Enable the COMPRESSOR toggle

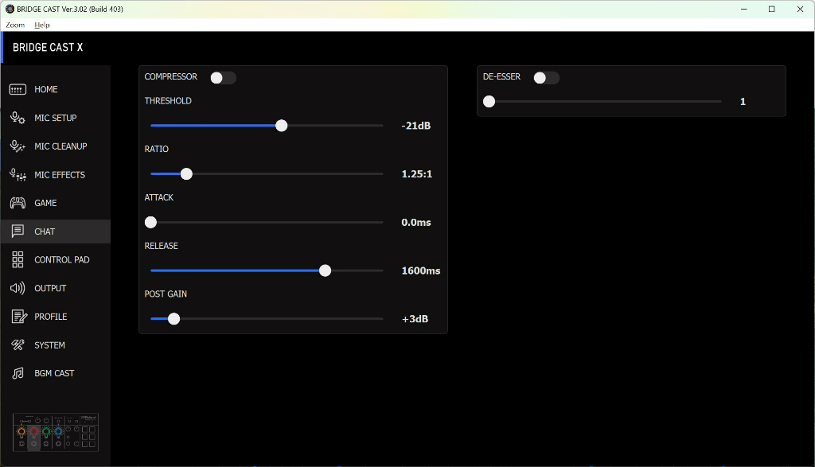(223, 78)
